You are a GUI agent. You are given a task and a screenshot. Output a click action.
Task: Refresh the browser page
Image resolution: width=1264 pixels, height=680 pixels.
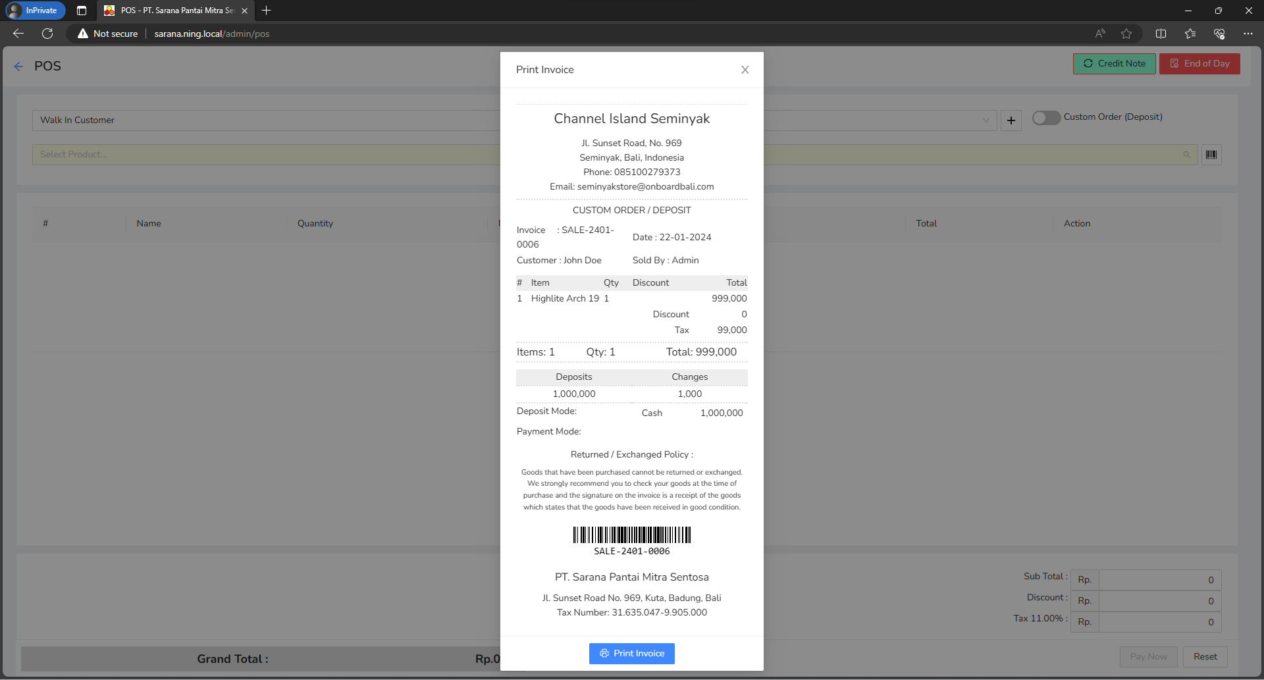coord(47,34)
